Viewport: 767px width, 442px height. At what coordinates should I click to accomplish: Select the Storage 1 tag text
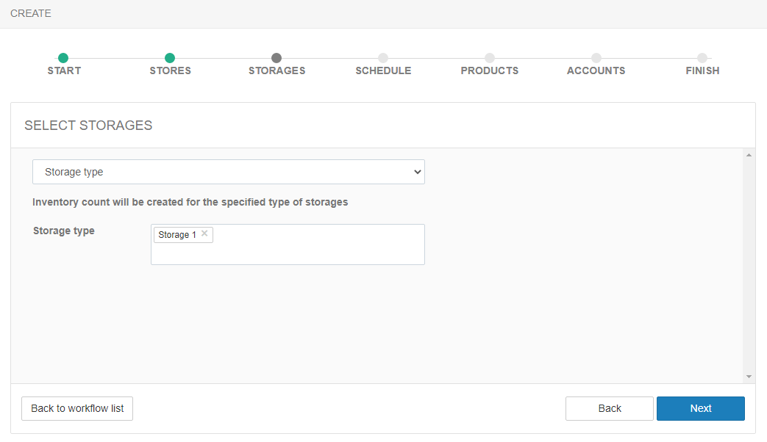177,235
